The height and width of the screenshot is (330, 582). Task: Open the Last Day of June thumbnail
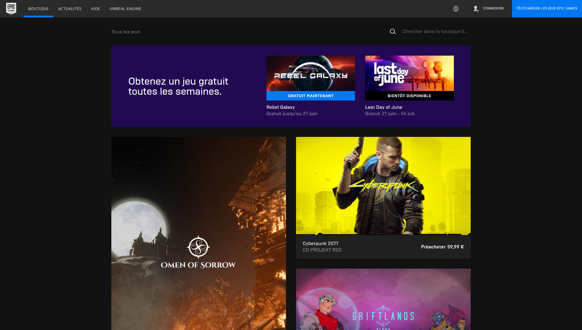[410, 73]
